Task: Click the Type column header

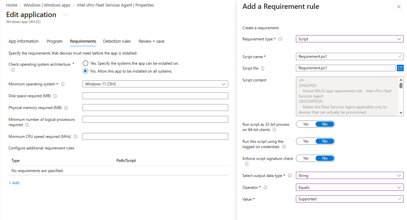Action: pyautogui.click(x=15, y=161)
